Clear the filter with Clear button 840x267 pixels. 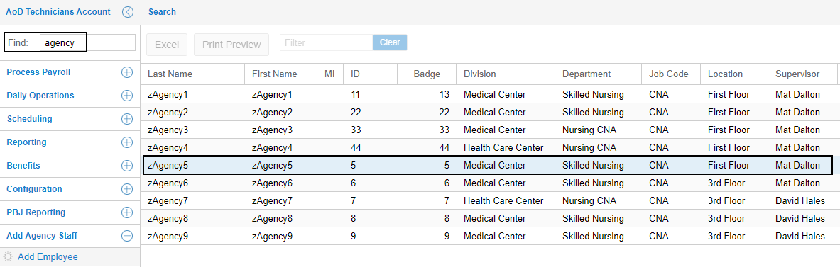pyautogui.click(x=390, y=42)
